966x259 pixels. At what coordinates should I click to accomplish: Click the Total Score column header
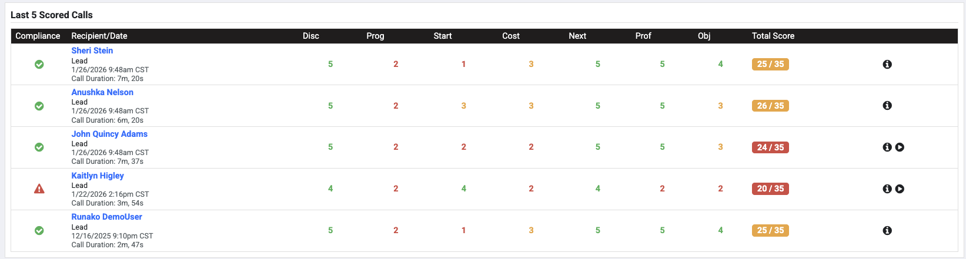(x=773, y=36)
